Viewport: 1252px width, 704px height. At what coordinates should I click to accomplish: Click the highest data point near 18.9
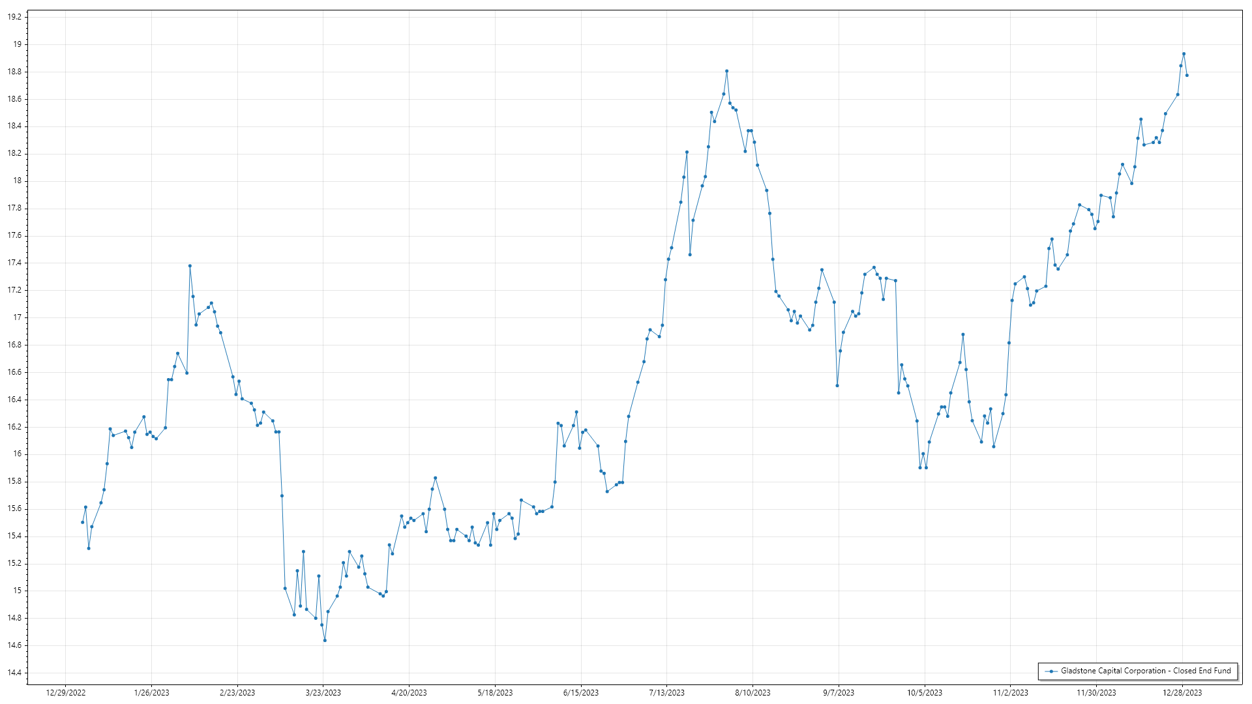[x=1184, y=54]
